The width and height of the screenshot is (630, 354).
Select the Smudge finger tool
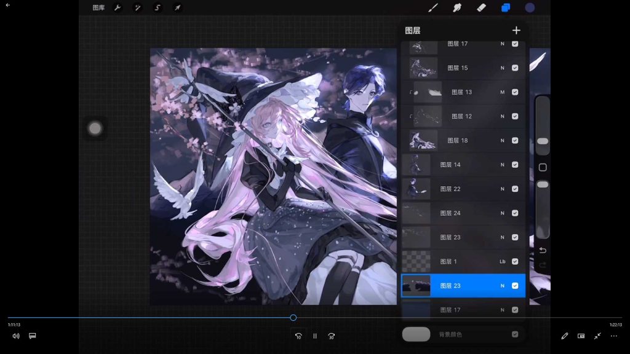point(456,8)
